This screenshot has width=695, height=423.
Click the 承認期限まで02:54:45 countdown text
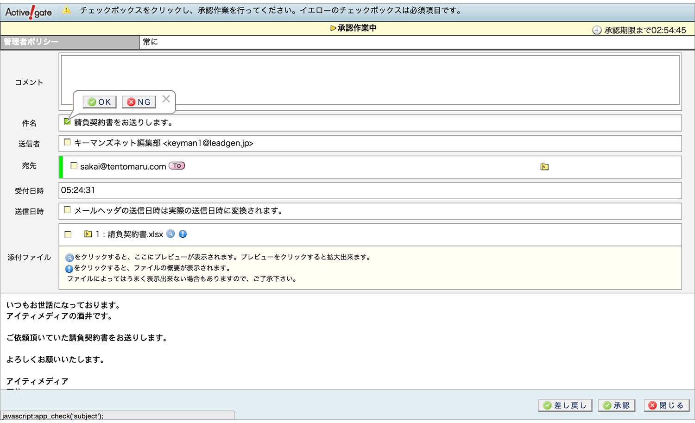pyautogui.click(x=645, y=30)
